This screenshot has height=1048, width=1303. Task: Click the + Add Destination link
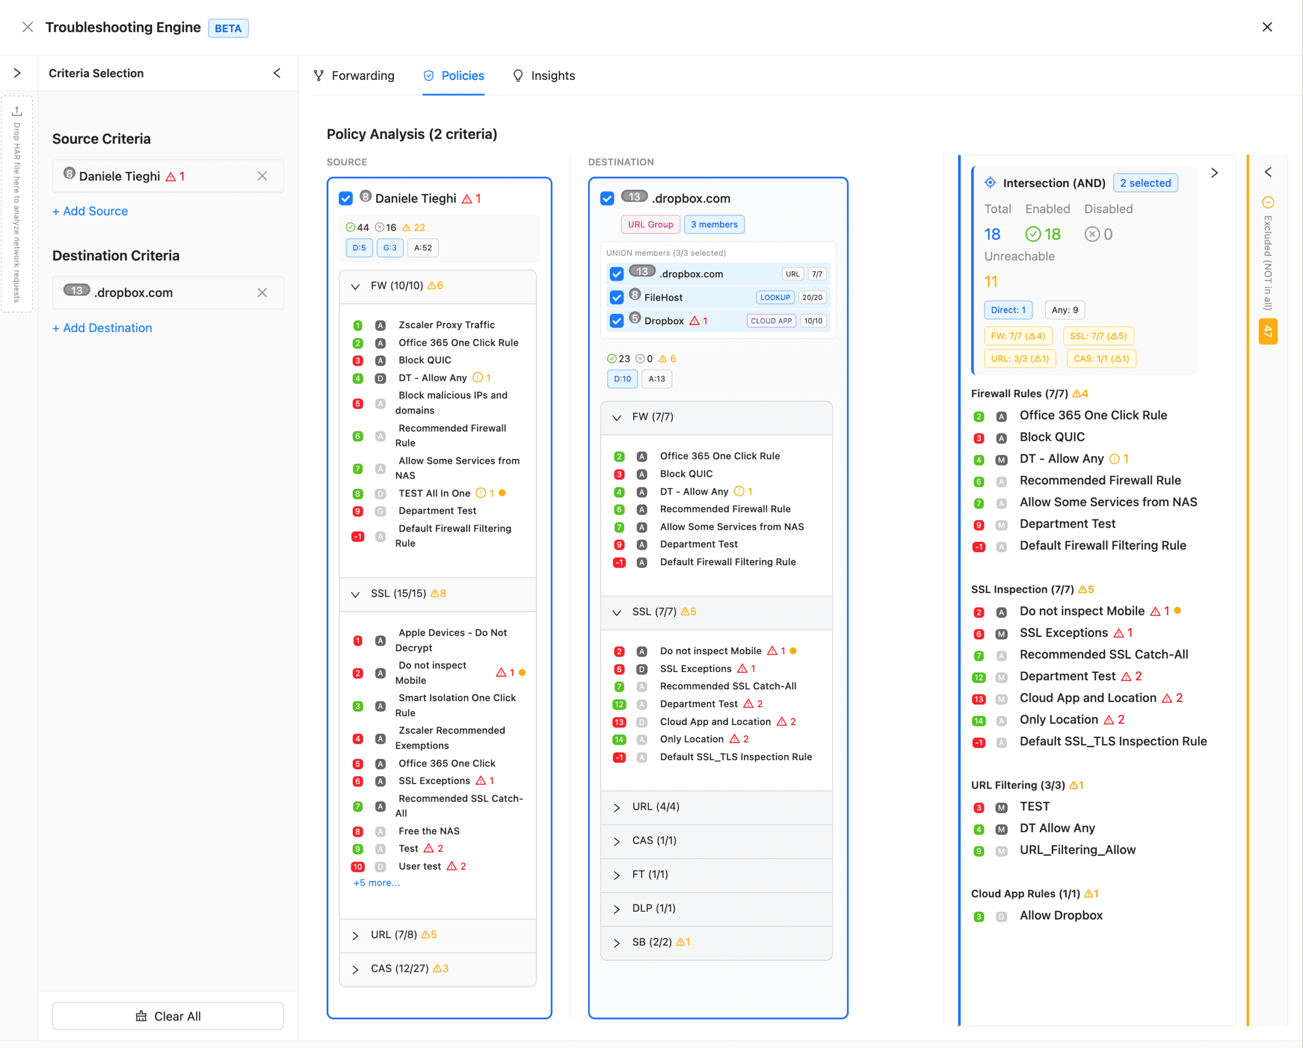(102, 328)
